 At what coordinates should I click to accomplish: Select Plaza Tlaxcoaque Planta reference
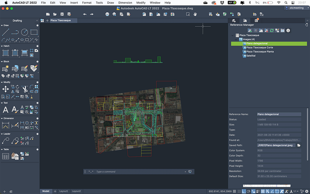click(x=260, y=51)
